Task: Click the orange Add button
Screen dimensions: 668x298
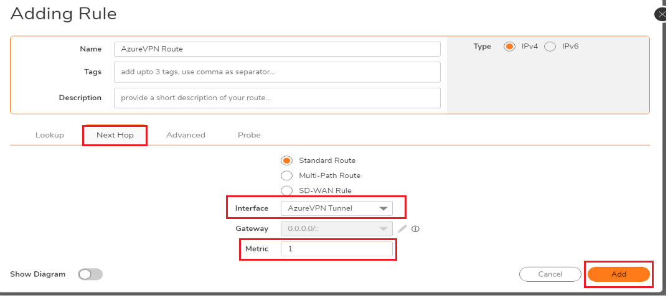Action: [x=619, y=274]
